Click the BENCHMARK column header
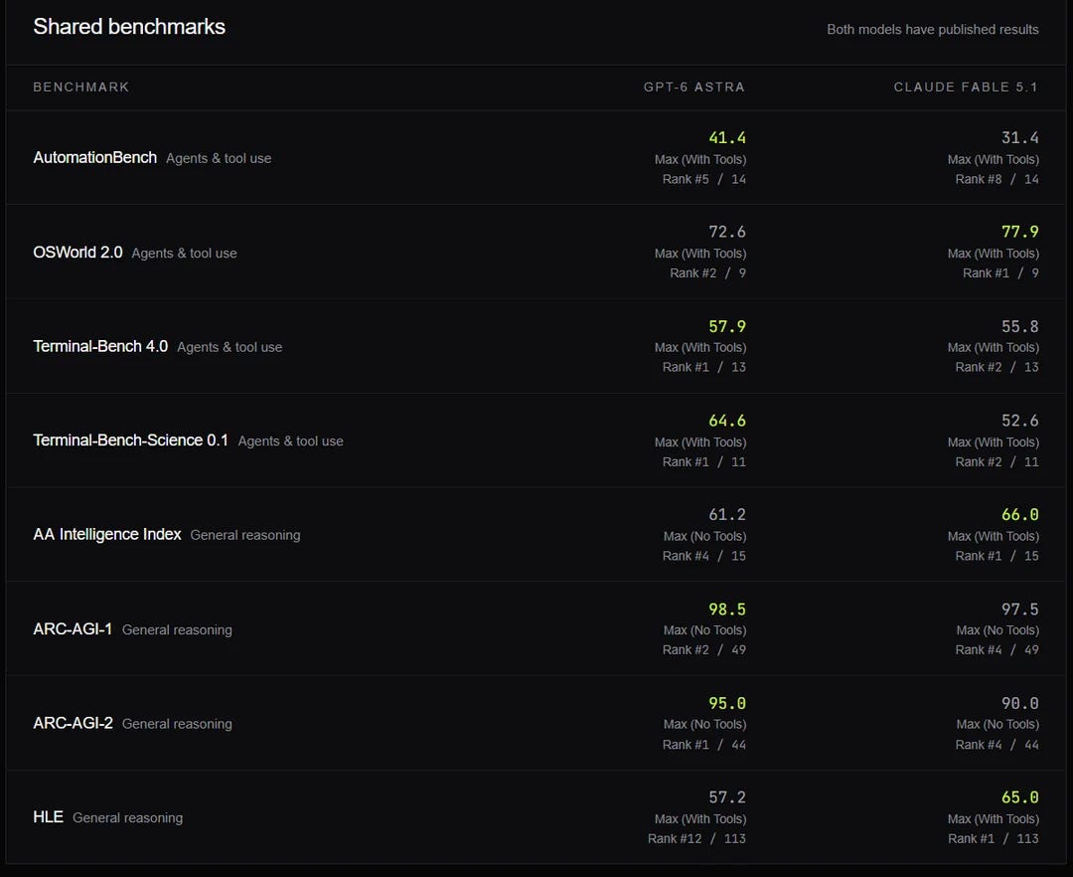Viewport: 1073px width, 877px height. pos(80,87)
